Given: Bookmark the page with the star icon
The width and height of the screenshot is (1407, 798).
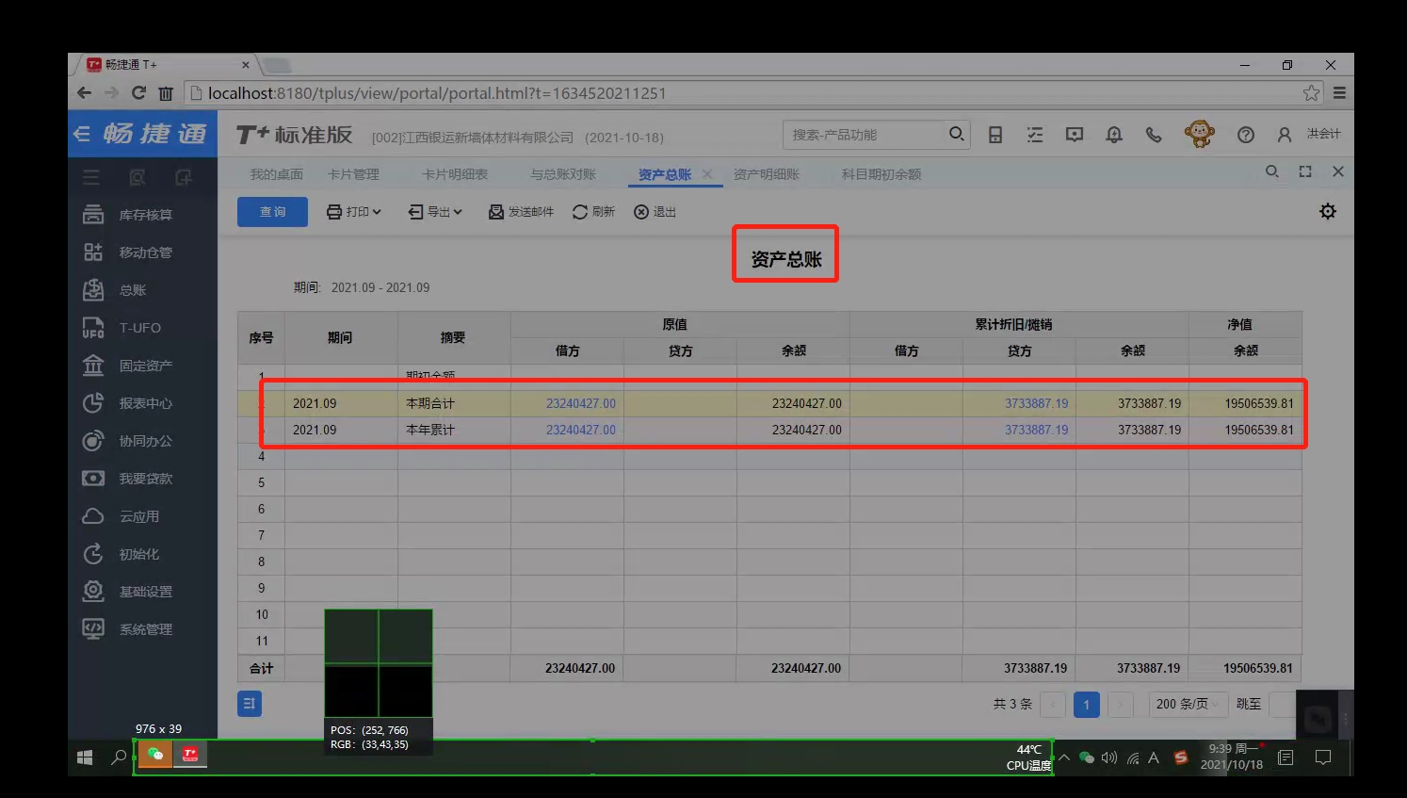Looking at the screenshot, I should tap(1311, 92).
